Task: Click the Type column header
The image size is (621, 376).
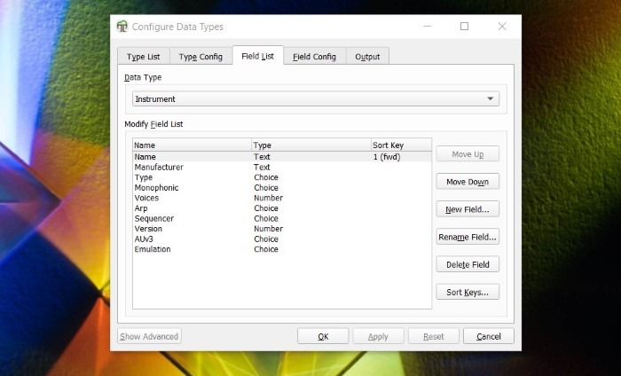Action: (x=310, y=145)
